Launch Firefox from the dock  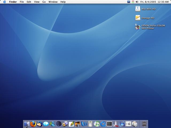33,124
